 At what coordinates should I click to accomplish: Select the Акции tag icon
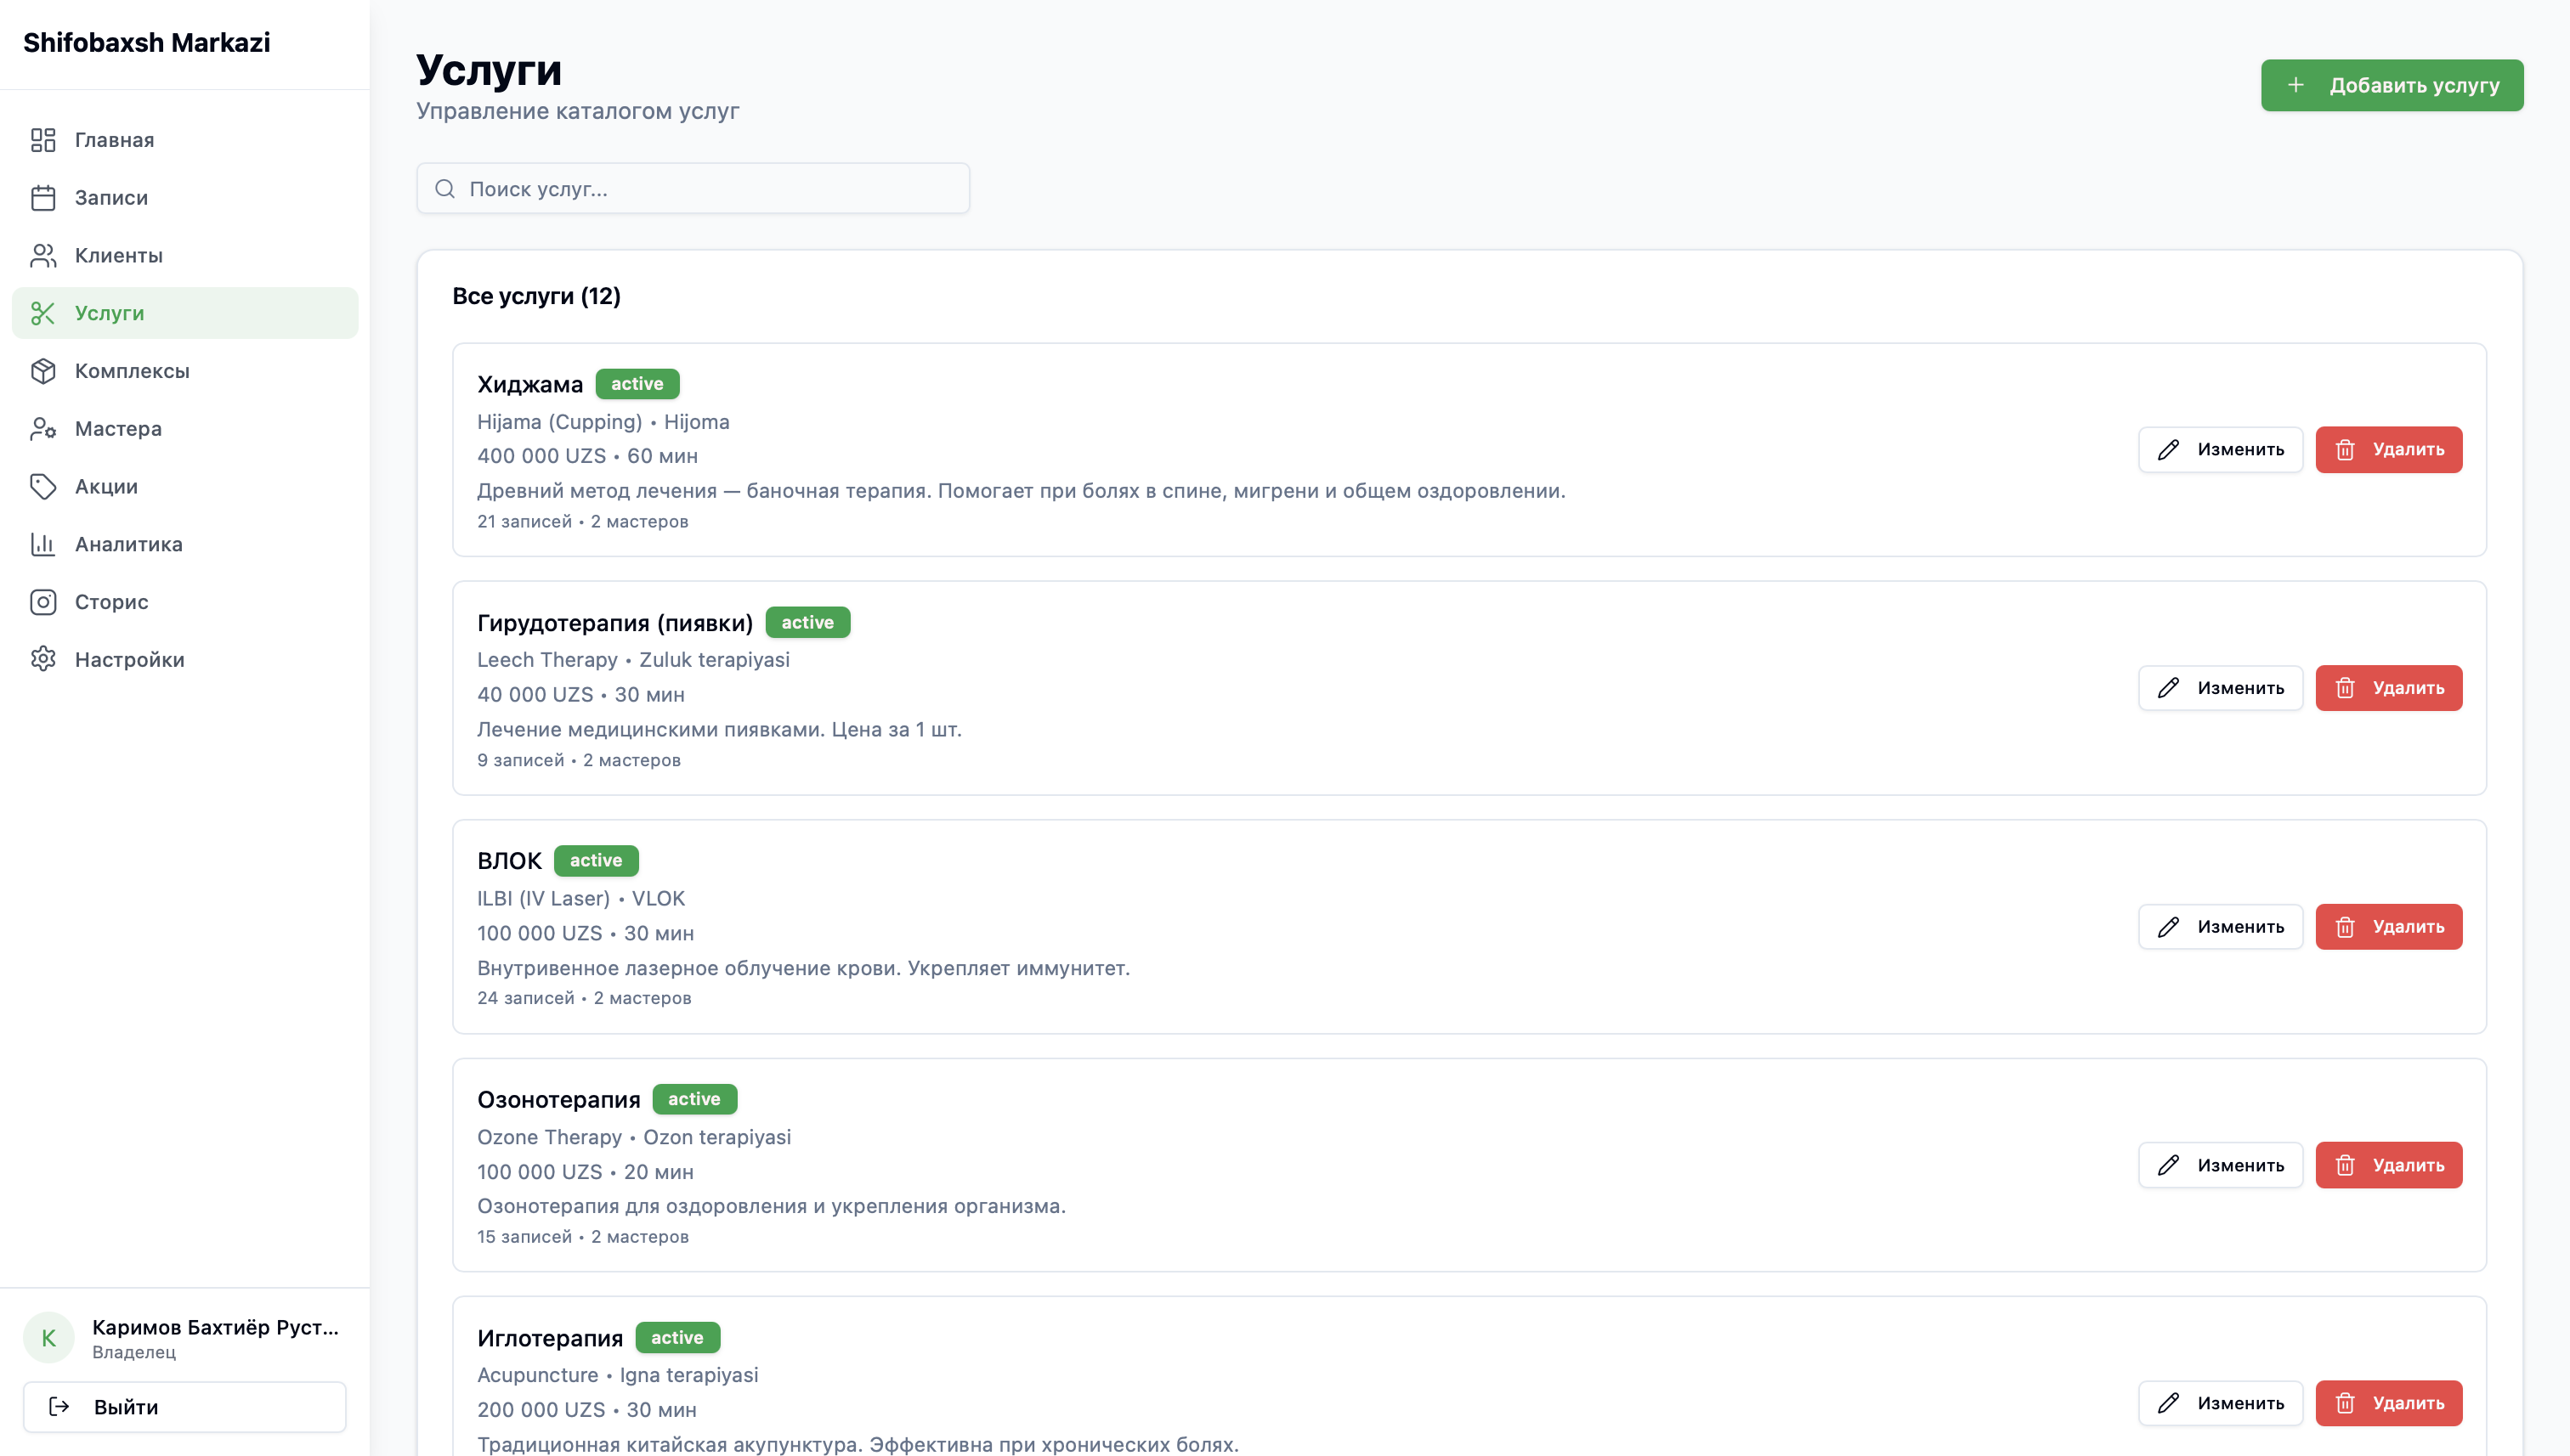[43, 486]
